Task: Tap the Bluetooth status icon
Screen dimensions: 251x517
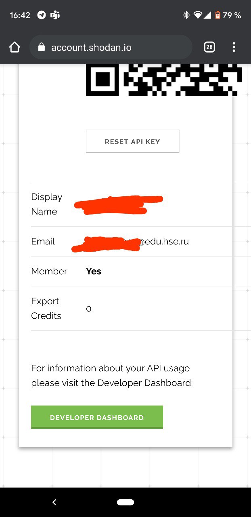Action: 186,15
